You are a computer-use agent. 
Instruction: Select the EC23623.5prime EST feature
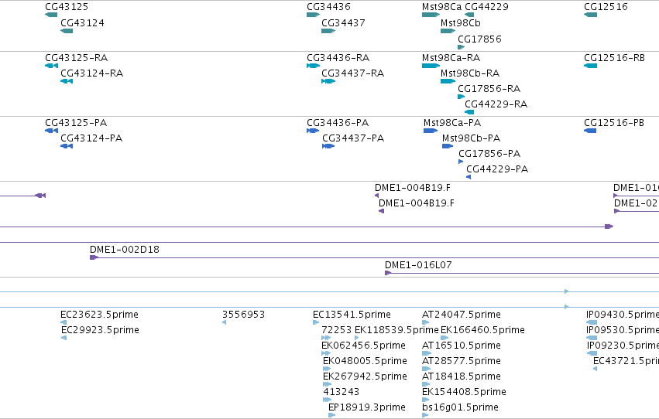[x=63, y=322]
